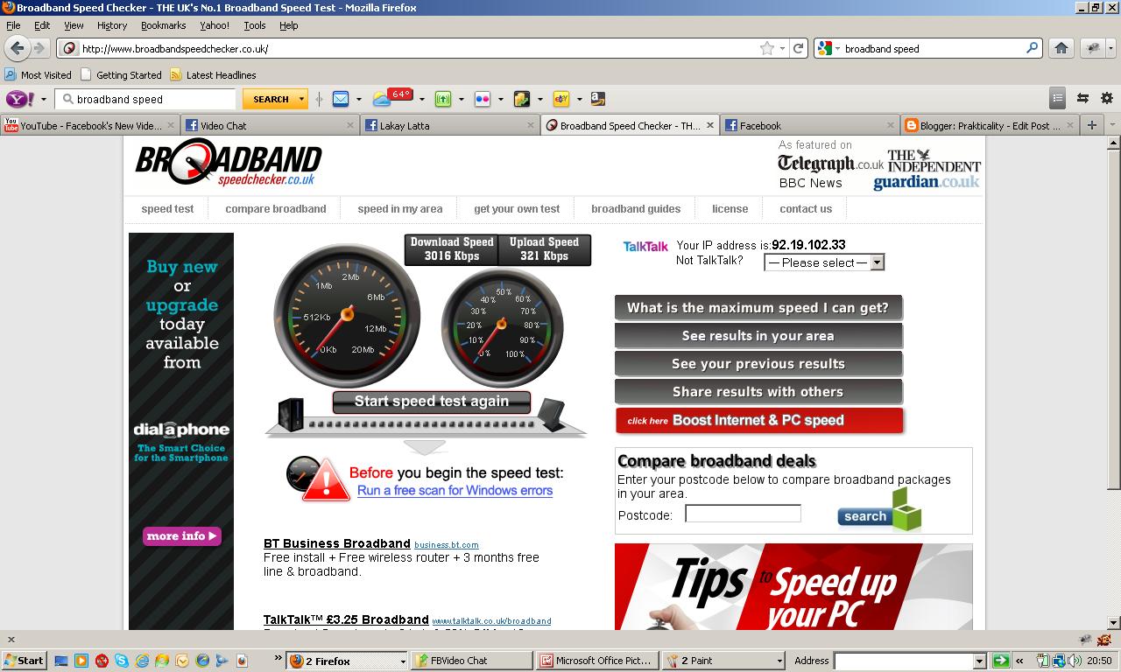Switch to the YouTube tab
Image resolution: width=1121 pixels, height=672 pixels.
tap(90, 125)
